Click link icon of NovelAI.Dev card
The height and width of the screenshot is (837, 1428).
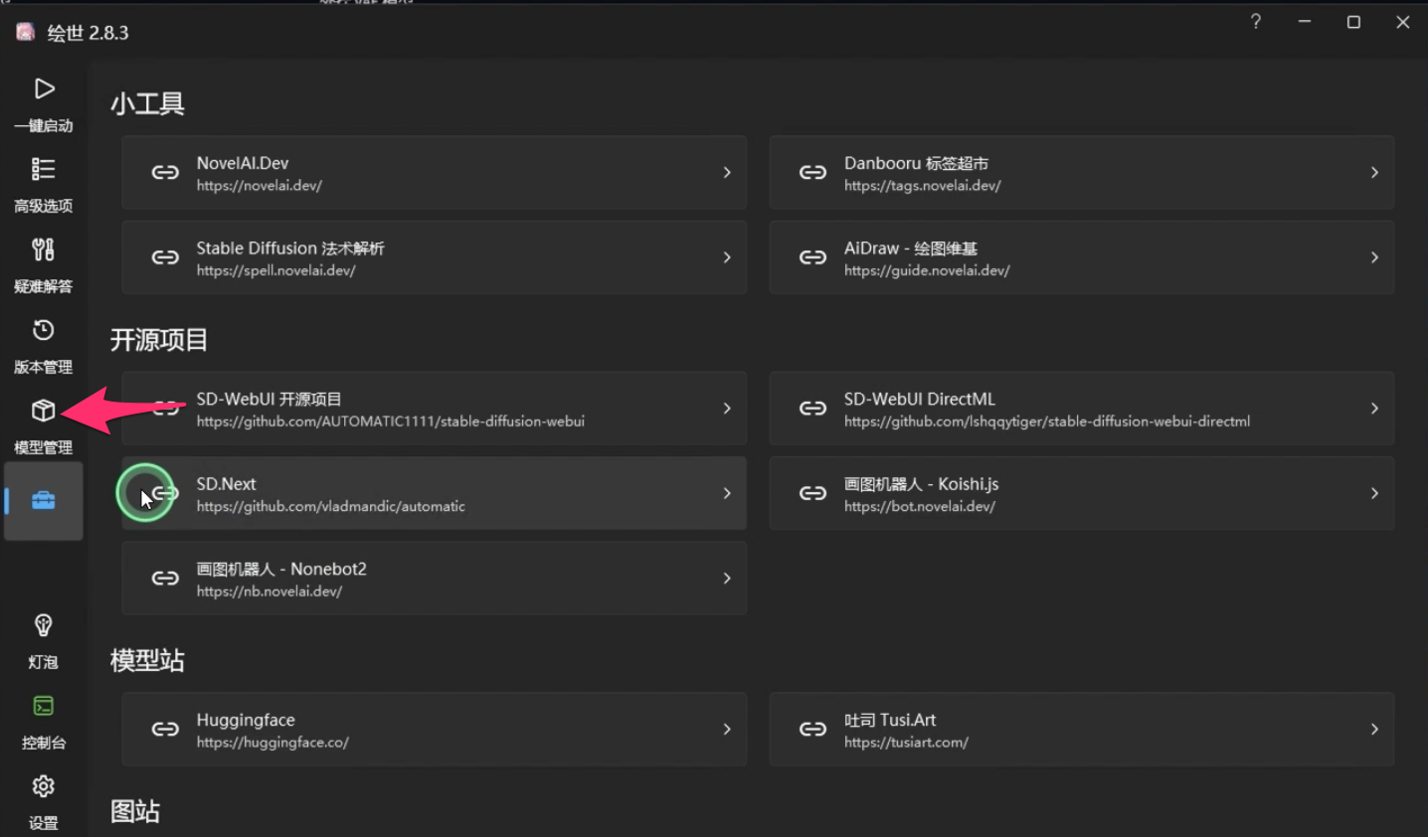165,173
